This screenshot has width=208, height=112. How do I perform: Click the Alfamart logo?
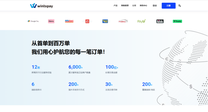[x=69, y=21]
